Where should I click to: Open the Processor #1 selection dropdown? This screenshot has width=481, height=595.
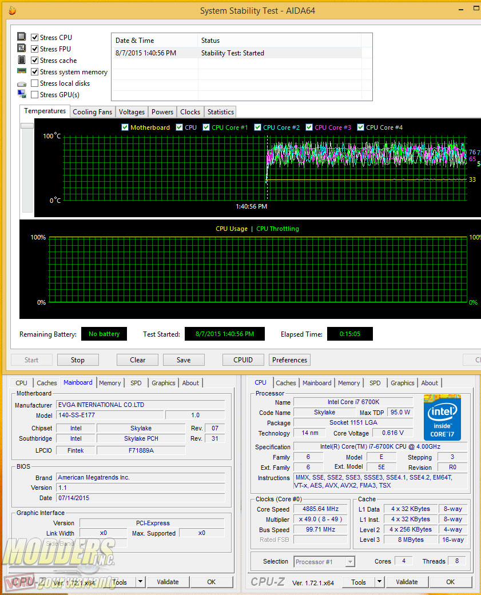pos(350,562)
